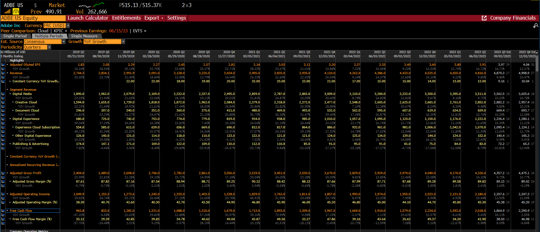Open the Peer Comparison Cloud link

click(43, 31)
